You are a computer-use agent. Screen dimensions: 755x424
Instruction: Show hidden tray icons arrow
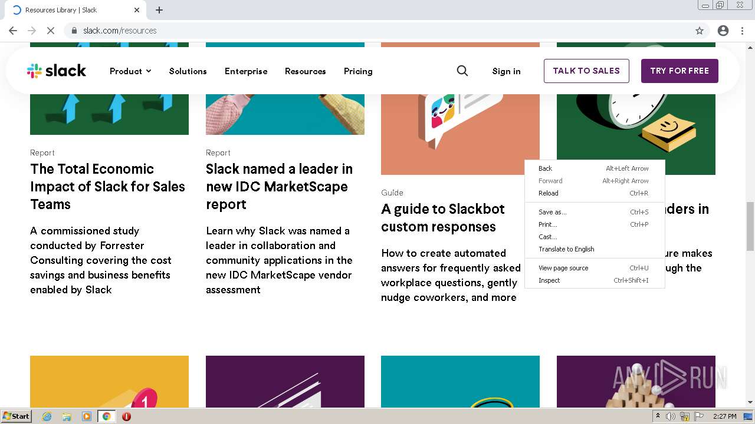click(x=658, y=416)
